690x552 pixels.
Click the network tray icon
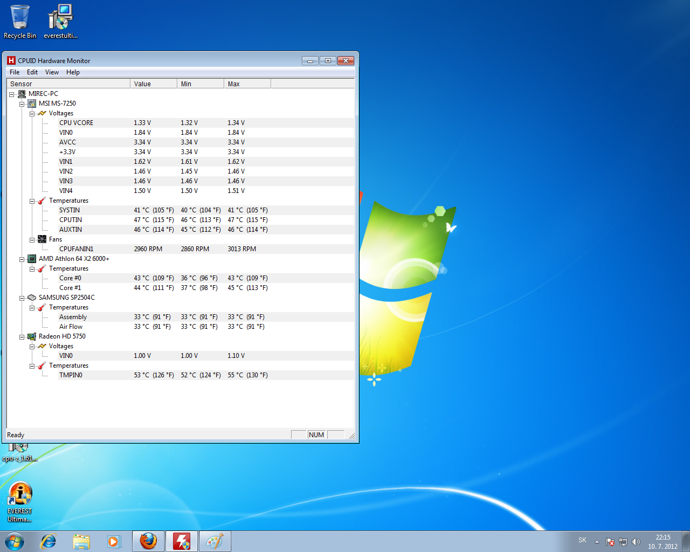(x=623, y=542)
